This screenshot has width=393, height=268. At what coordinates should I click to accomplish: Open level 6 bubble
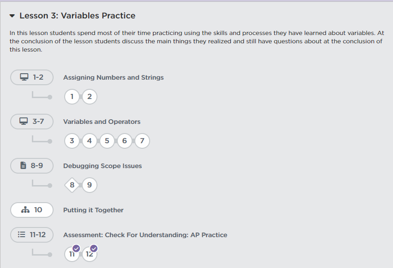pos(125,141)
